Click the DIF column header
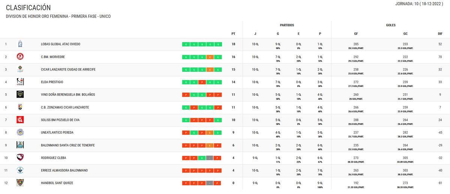 coord(440,34)
